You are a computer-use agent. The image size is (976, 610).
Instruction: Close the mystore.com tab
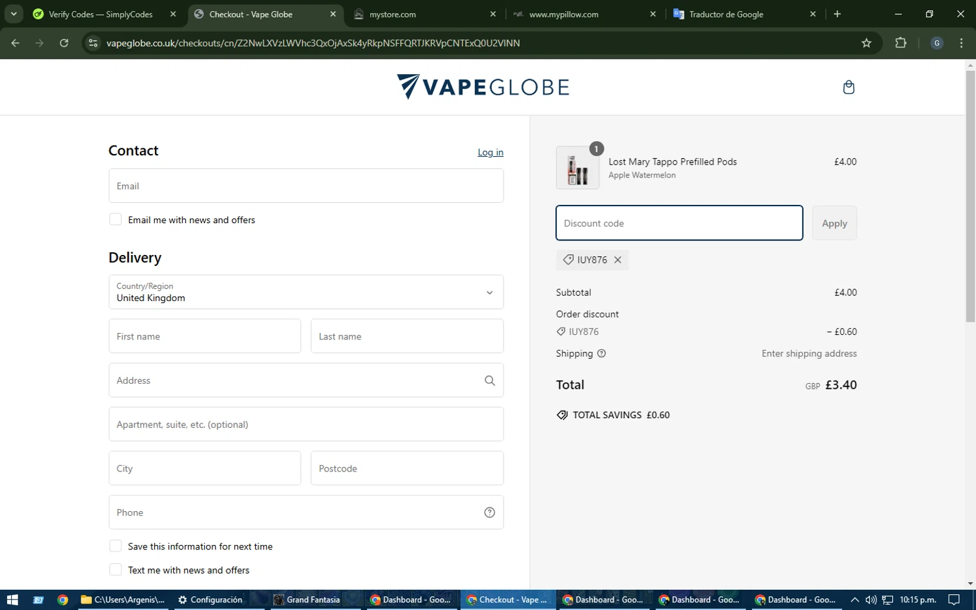click(493, 14)
